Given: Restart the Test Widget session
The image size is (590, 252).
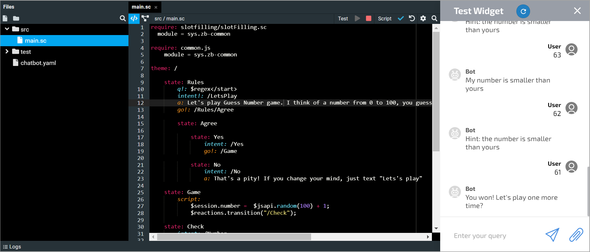Looking at the screenshot, I should pyautogui.click(x=523, y=11).
